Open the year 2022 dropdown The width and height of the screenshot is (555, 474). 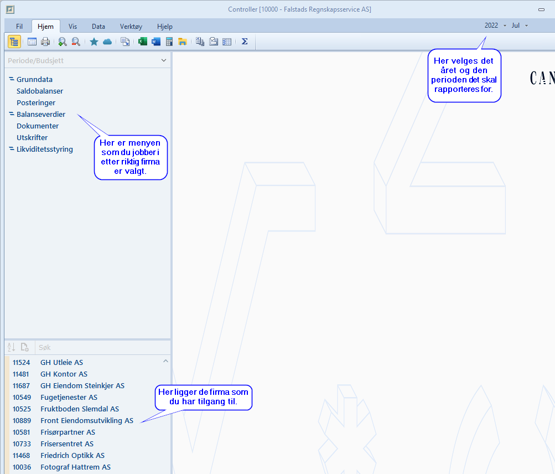tap(495, 25)
